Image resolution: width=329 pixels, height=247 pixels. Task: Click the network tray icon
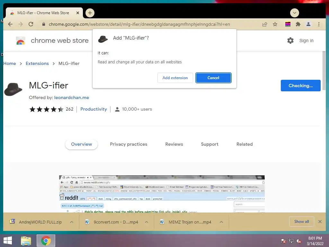[291, 241]
